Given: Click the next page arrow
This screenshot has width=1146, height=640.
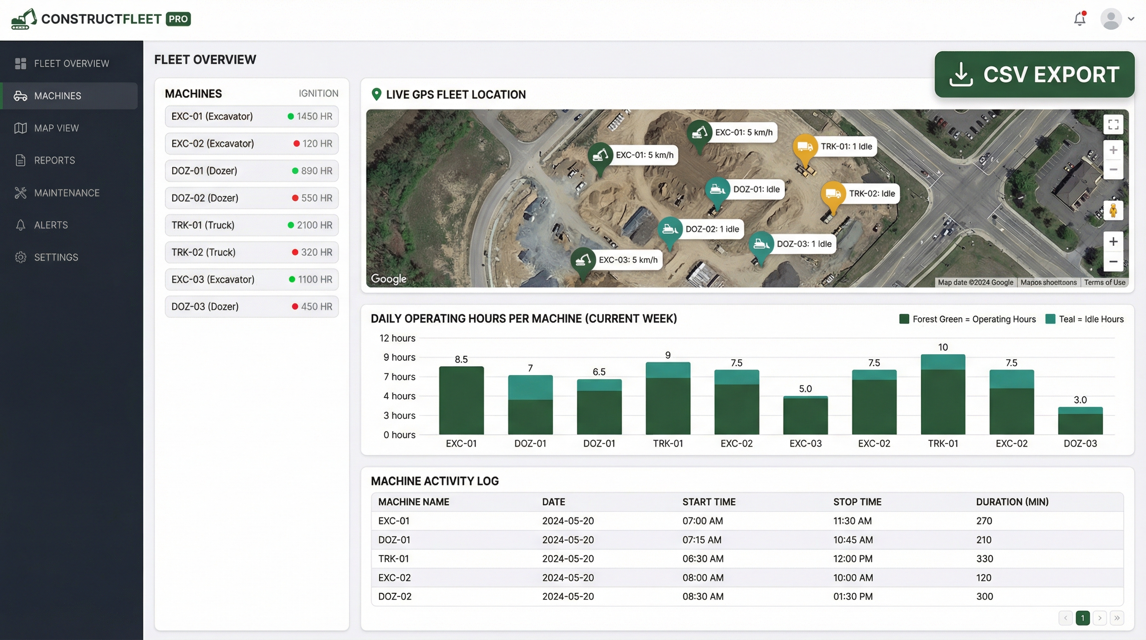Looking at the screenshot, I should (1100, 618).
